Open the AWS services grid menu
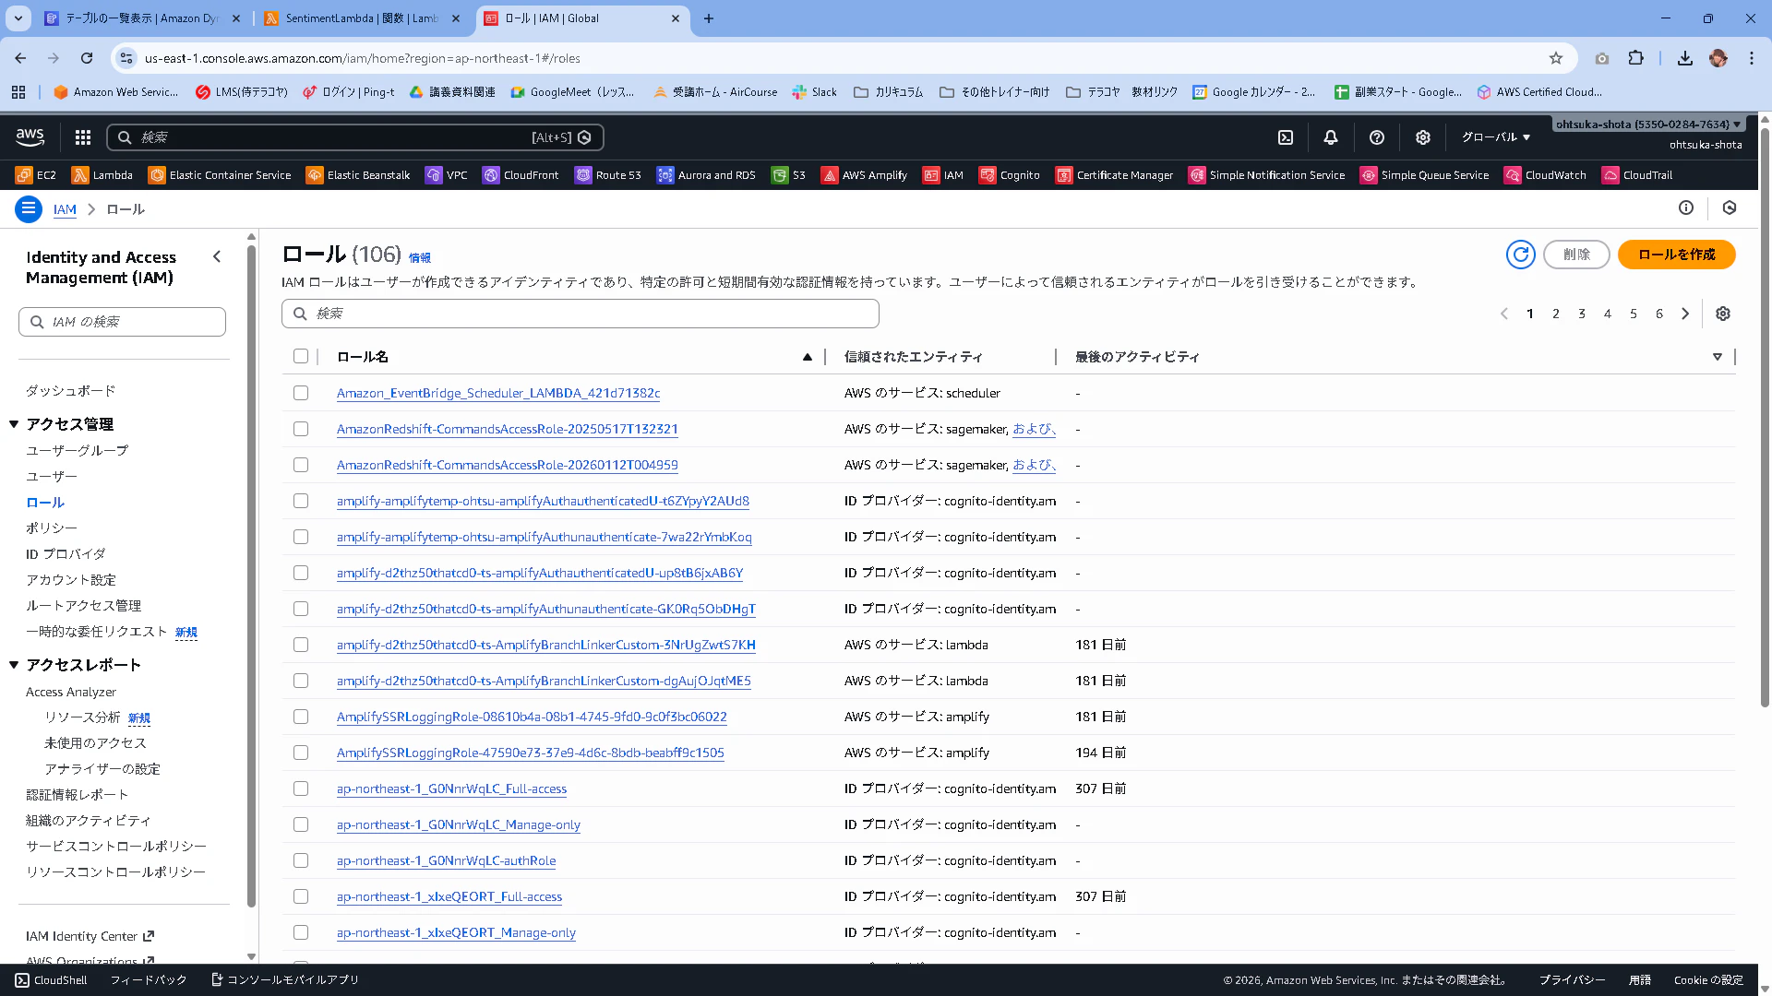 [x=83, y=137]
